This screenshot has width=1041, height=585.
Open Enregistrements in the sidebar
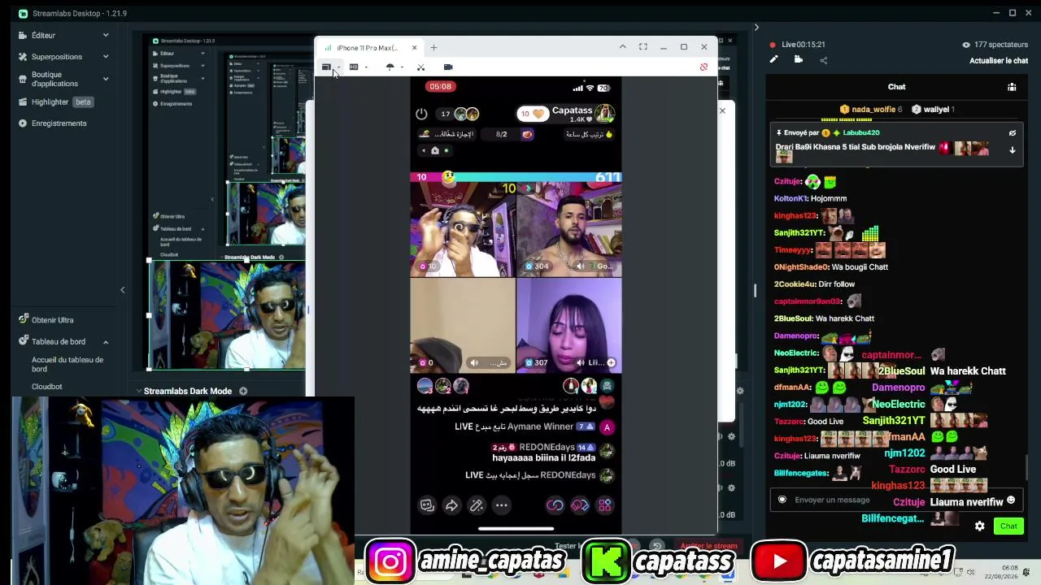click(x=59, y=123)
